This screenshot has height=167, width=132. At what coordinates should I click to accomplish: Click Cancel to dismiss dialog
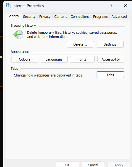[x=93, y=165]
